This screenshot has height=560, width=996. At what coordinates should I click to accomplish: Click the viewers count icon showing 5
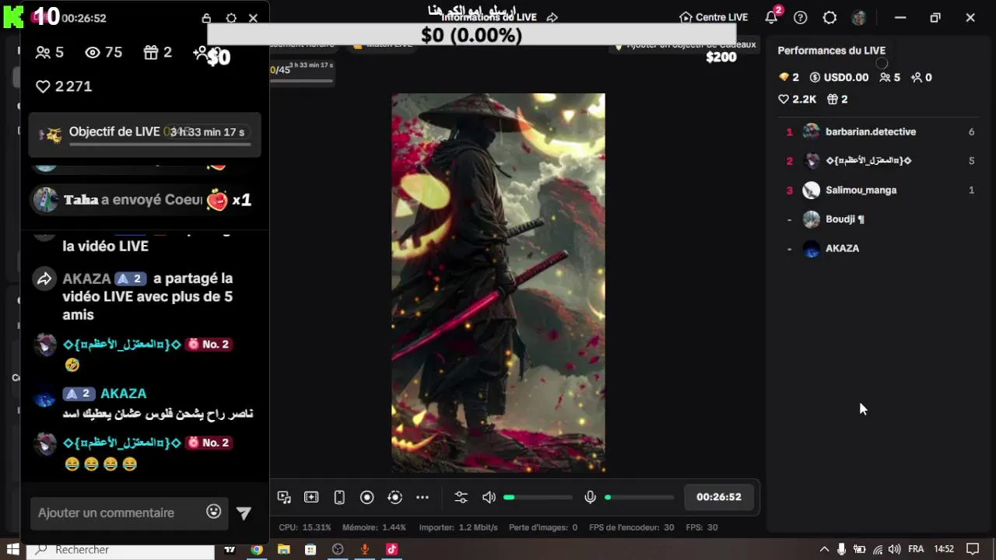pos(43,52)
